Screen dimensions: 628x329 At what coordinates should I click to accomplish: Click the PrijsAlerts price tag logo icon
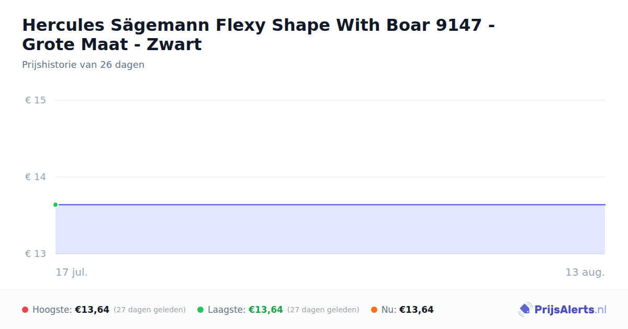525,310
